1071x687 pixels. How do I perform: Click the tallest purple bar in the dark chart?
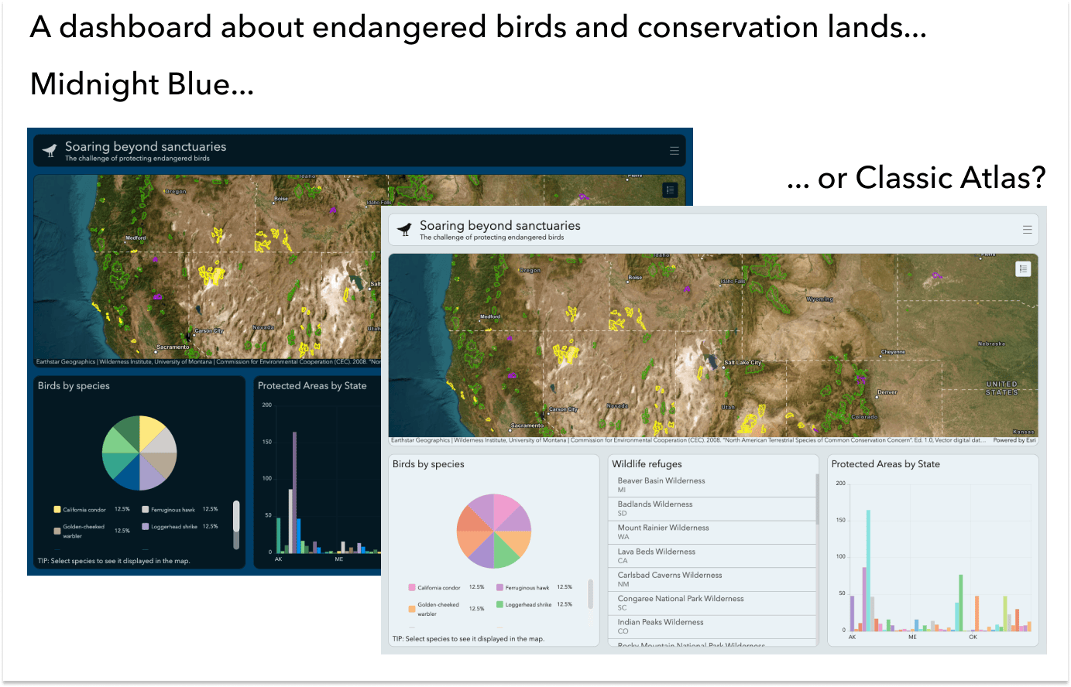click(295, 492)
